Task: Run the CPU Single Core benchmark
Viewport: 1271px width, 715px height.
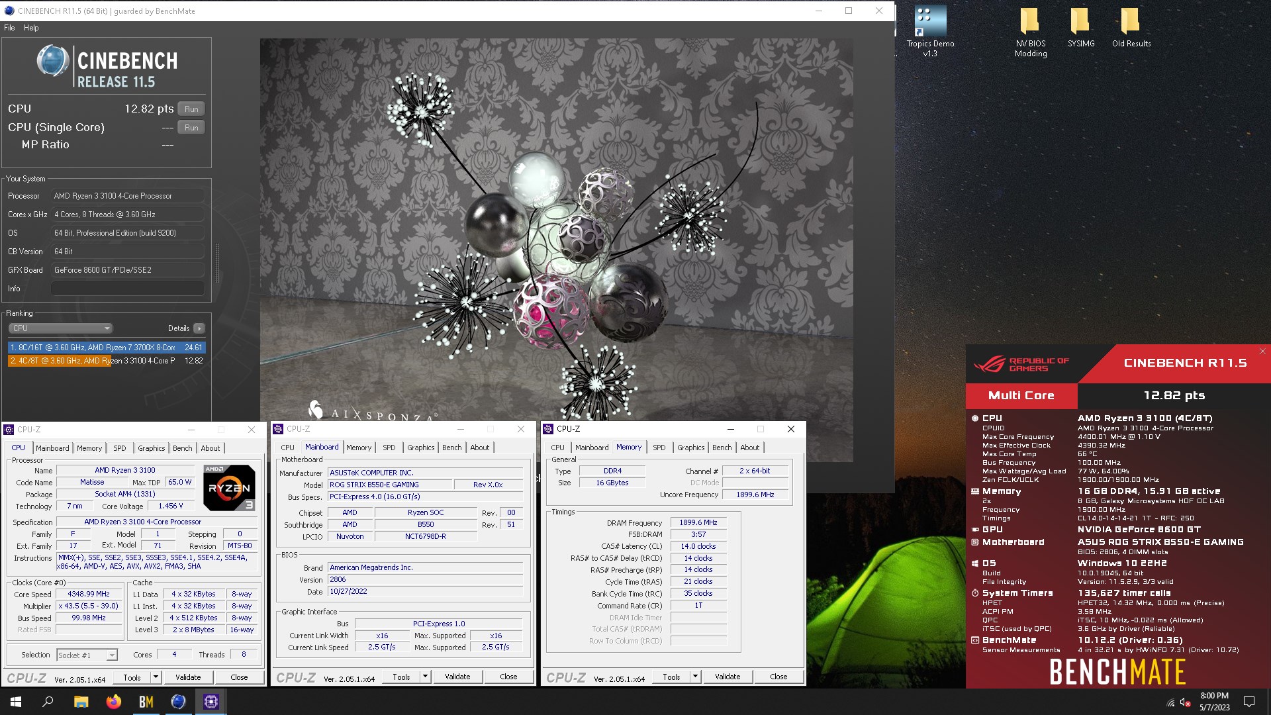Action: (x=191, y=127)
